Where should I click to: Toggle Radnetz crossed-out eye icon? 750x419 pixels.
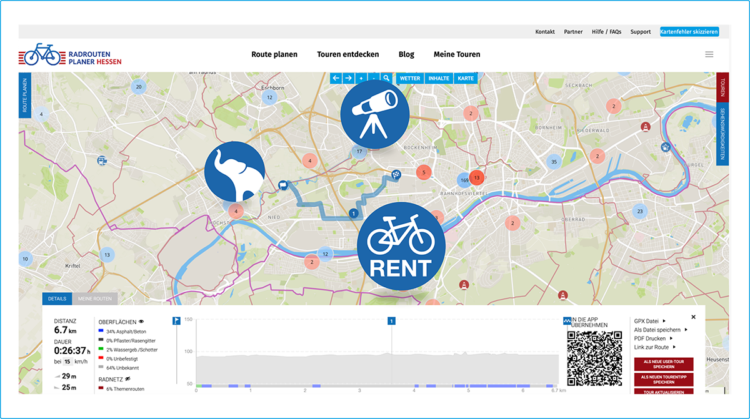[128, 379]
